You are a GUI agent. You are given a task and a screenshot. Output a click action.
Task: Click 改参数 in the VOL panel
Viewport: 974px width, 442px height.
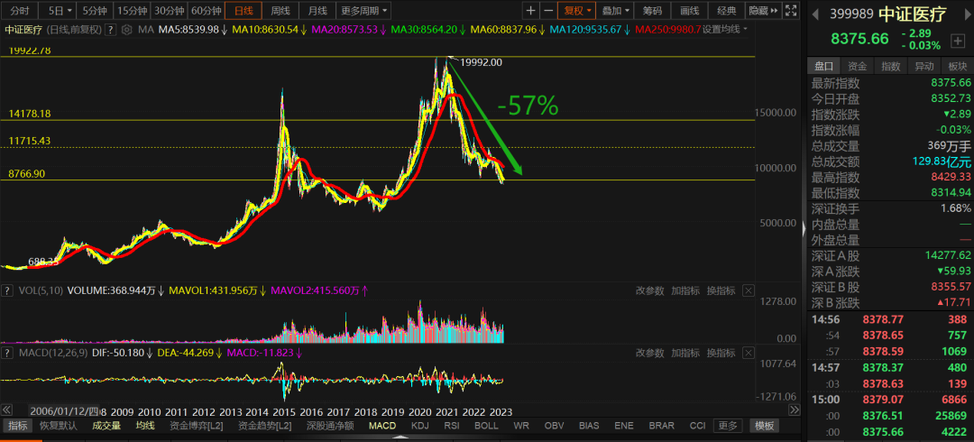coord(649,290)
